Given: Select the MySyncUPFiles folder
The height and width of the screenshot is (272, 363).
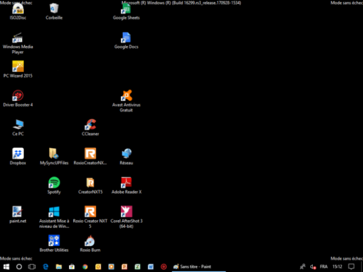Looking at the screenshot, I should point(54,157).
